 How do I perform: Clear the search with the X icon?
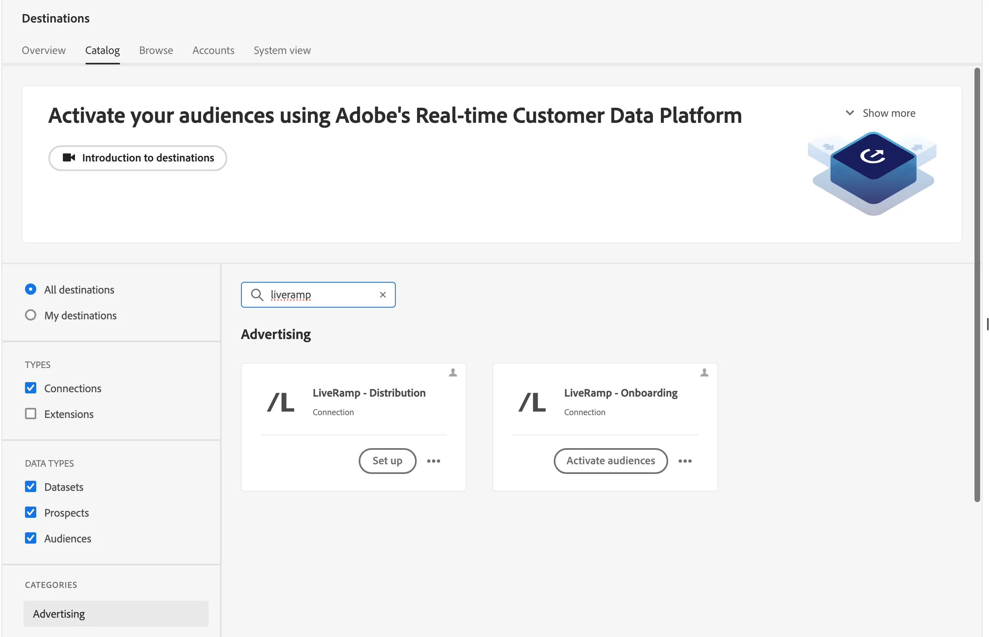[x=382, y=294]
